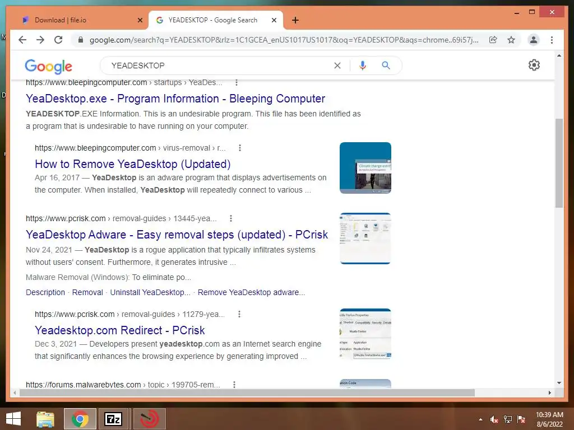This screenshot has height=430, width=574.
Task: Open YeaDesktop.exe Program Information link
Action: (x=175, y=99)
